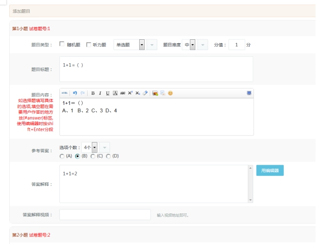
Task: Click the undo icon in editor toolbar
Action: [x=75, y=93]
